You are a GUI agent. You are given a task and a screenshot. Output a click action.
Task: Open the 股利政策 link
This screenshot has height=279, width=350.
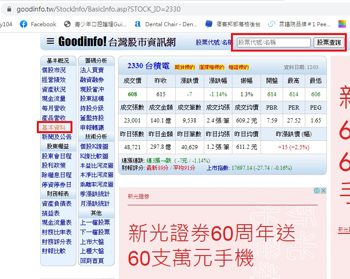[x=53, y=166]
